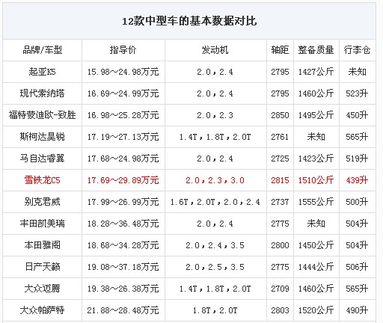The height and width of the screenshot is (323, 383).
Task: Select the 日产天籁 cell
Action: coord(43,267)
